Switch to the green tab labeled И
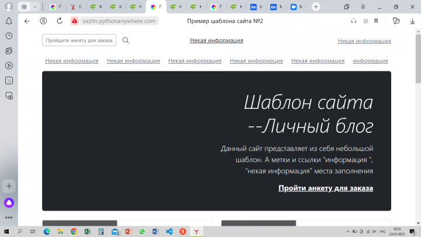This screenshot has width=421, height=237. [x=116, y=7]
